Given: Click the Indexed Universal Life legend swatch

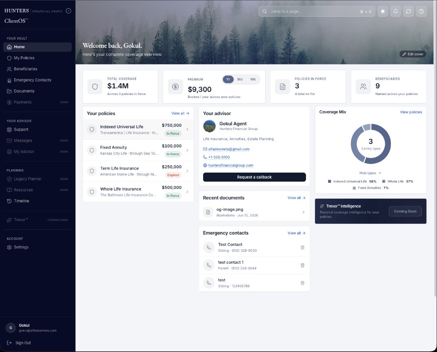Looking at the screenshot, I should coord(329,182).
